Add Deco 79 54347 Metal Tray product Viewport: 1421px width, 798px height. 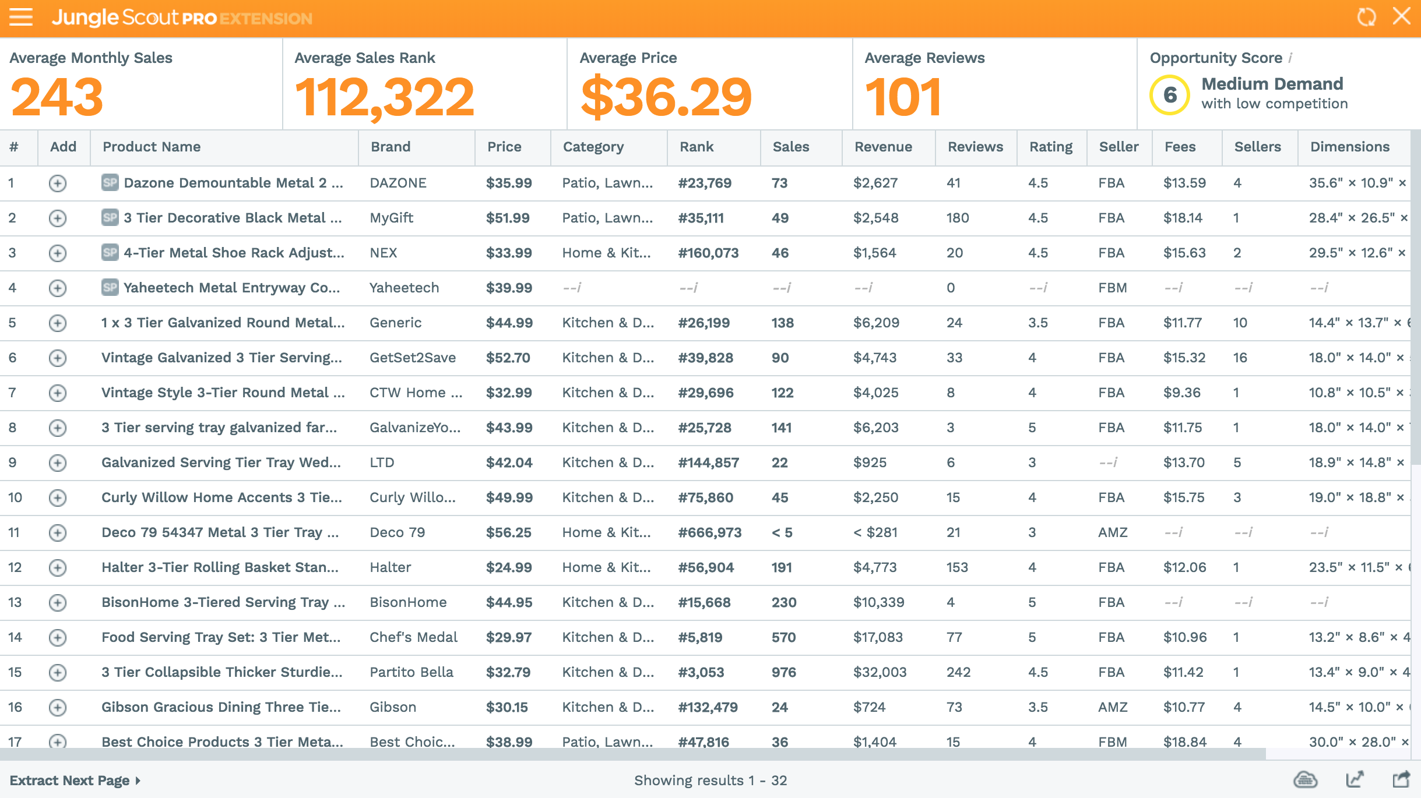click(x=57, y=533)
